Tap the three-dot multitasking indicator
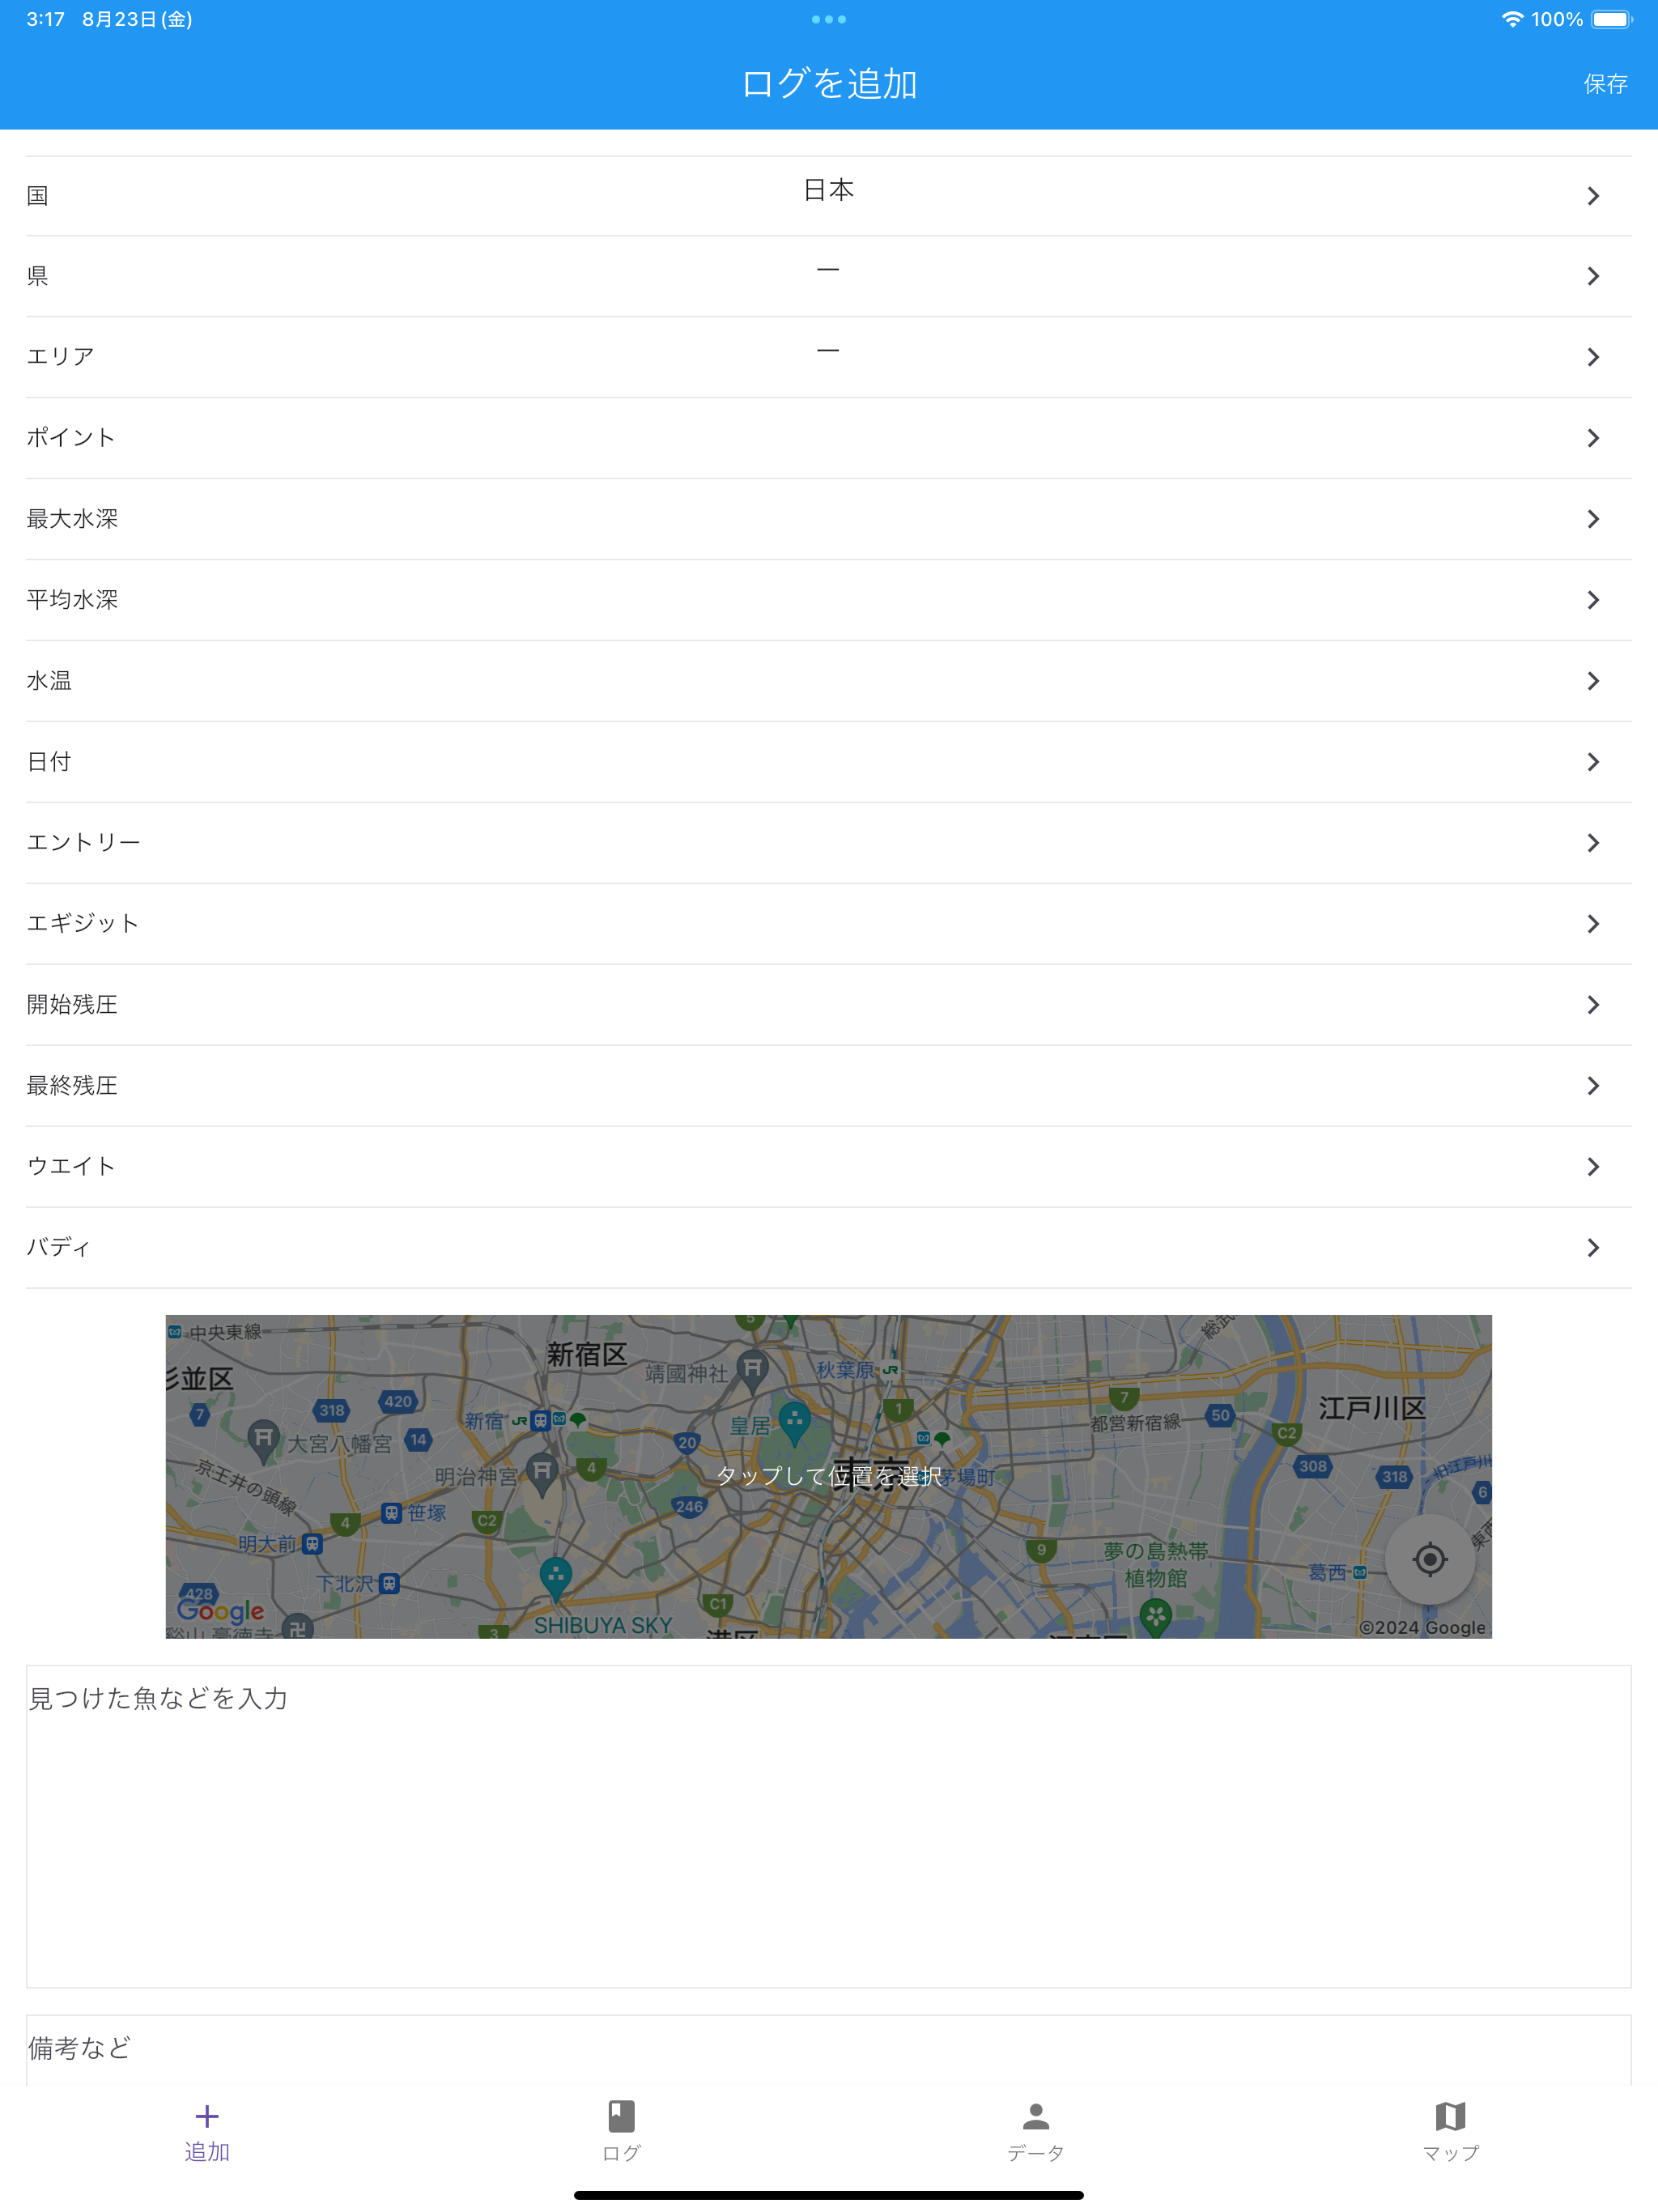The height and width of the screenshot is (2212, 1658). 828,19
